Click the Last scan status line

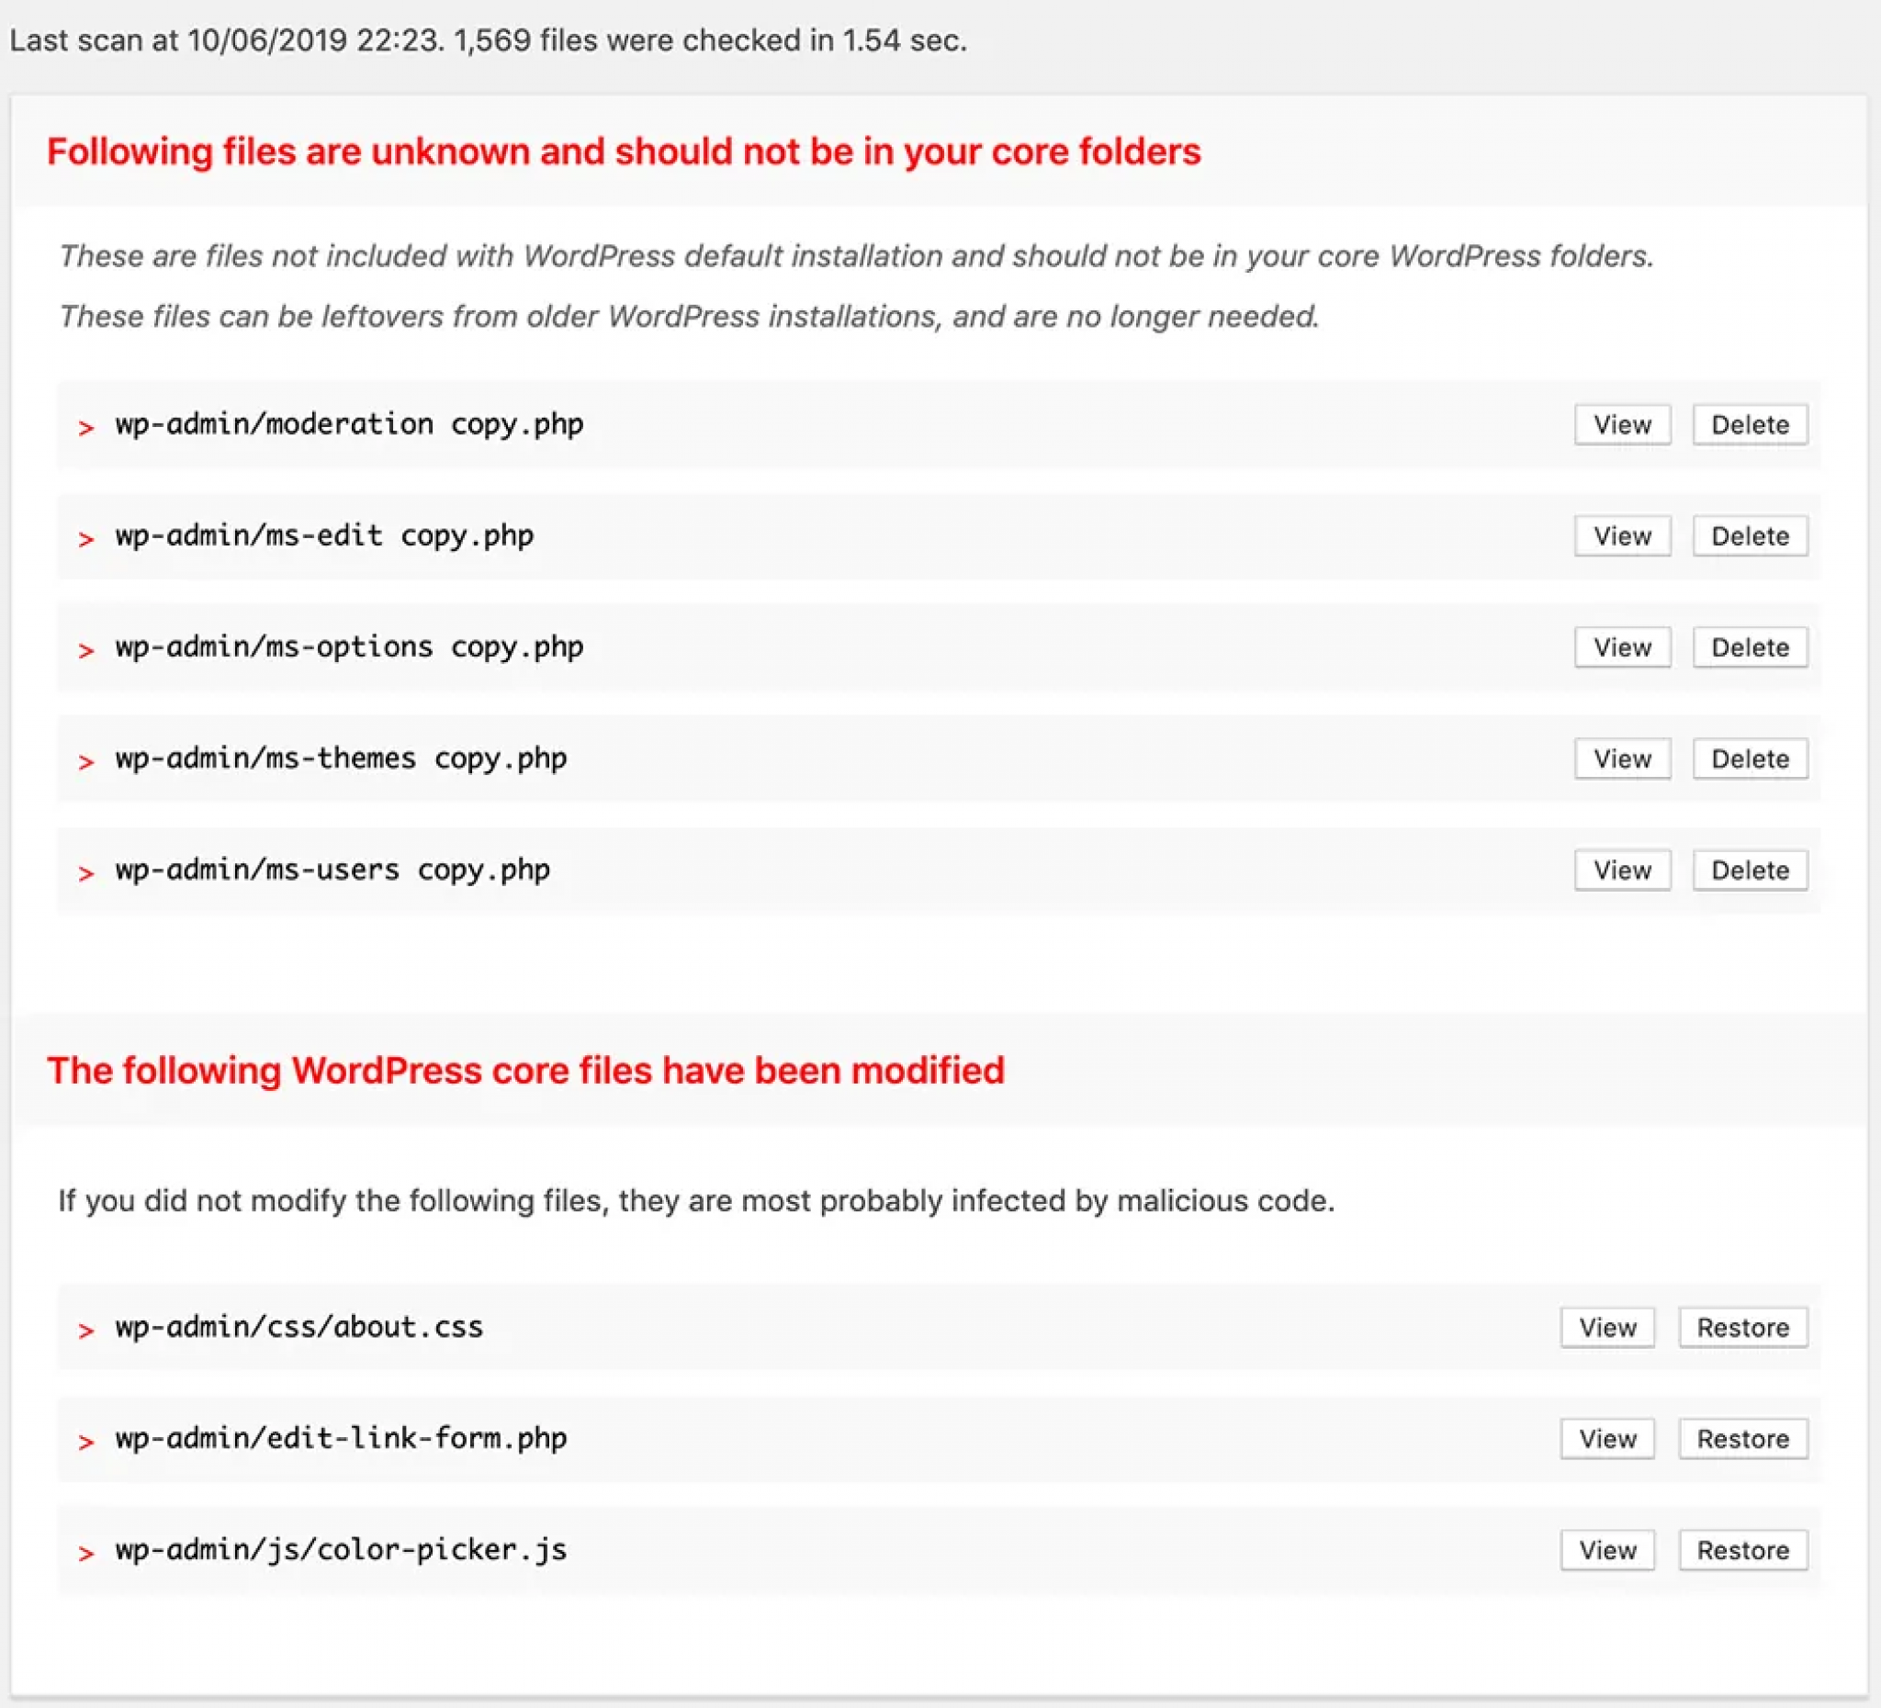click(488, 40)
